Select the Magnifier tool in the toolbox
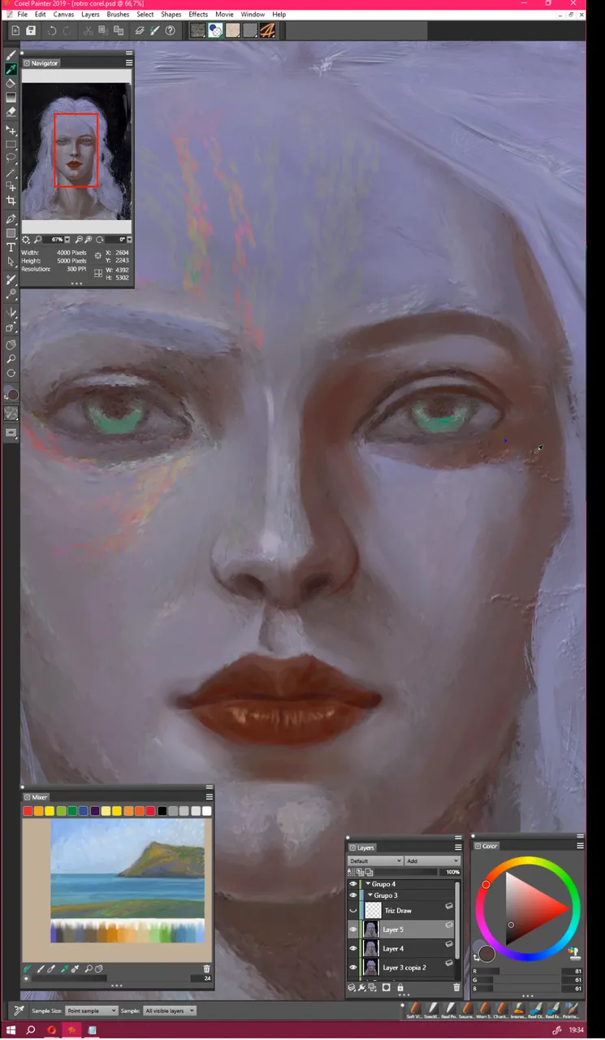Image resolution: width=605 pixels, height=1040 pixels. pyautogui.click(x=11, y=358)
